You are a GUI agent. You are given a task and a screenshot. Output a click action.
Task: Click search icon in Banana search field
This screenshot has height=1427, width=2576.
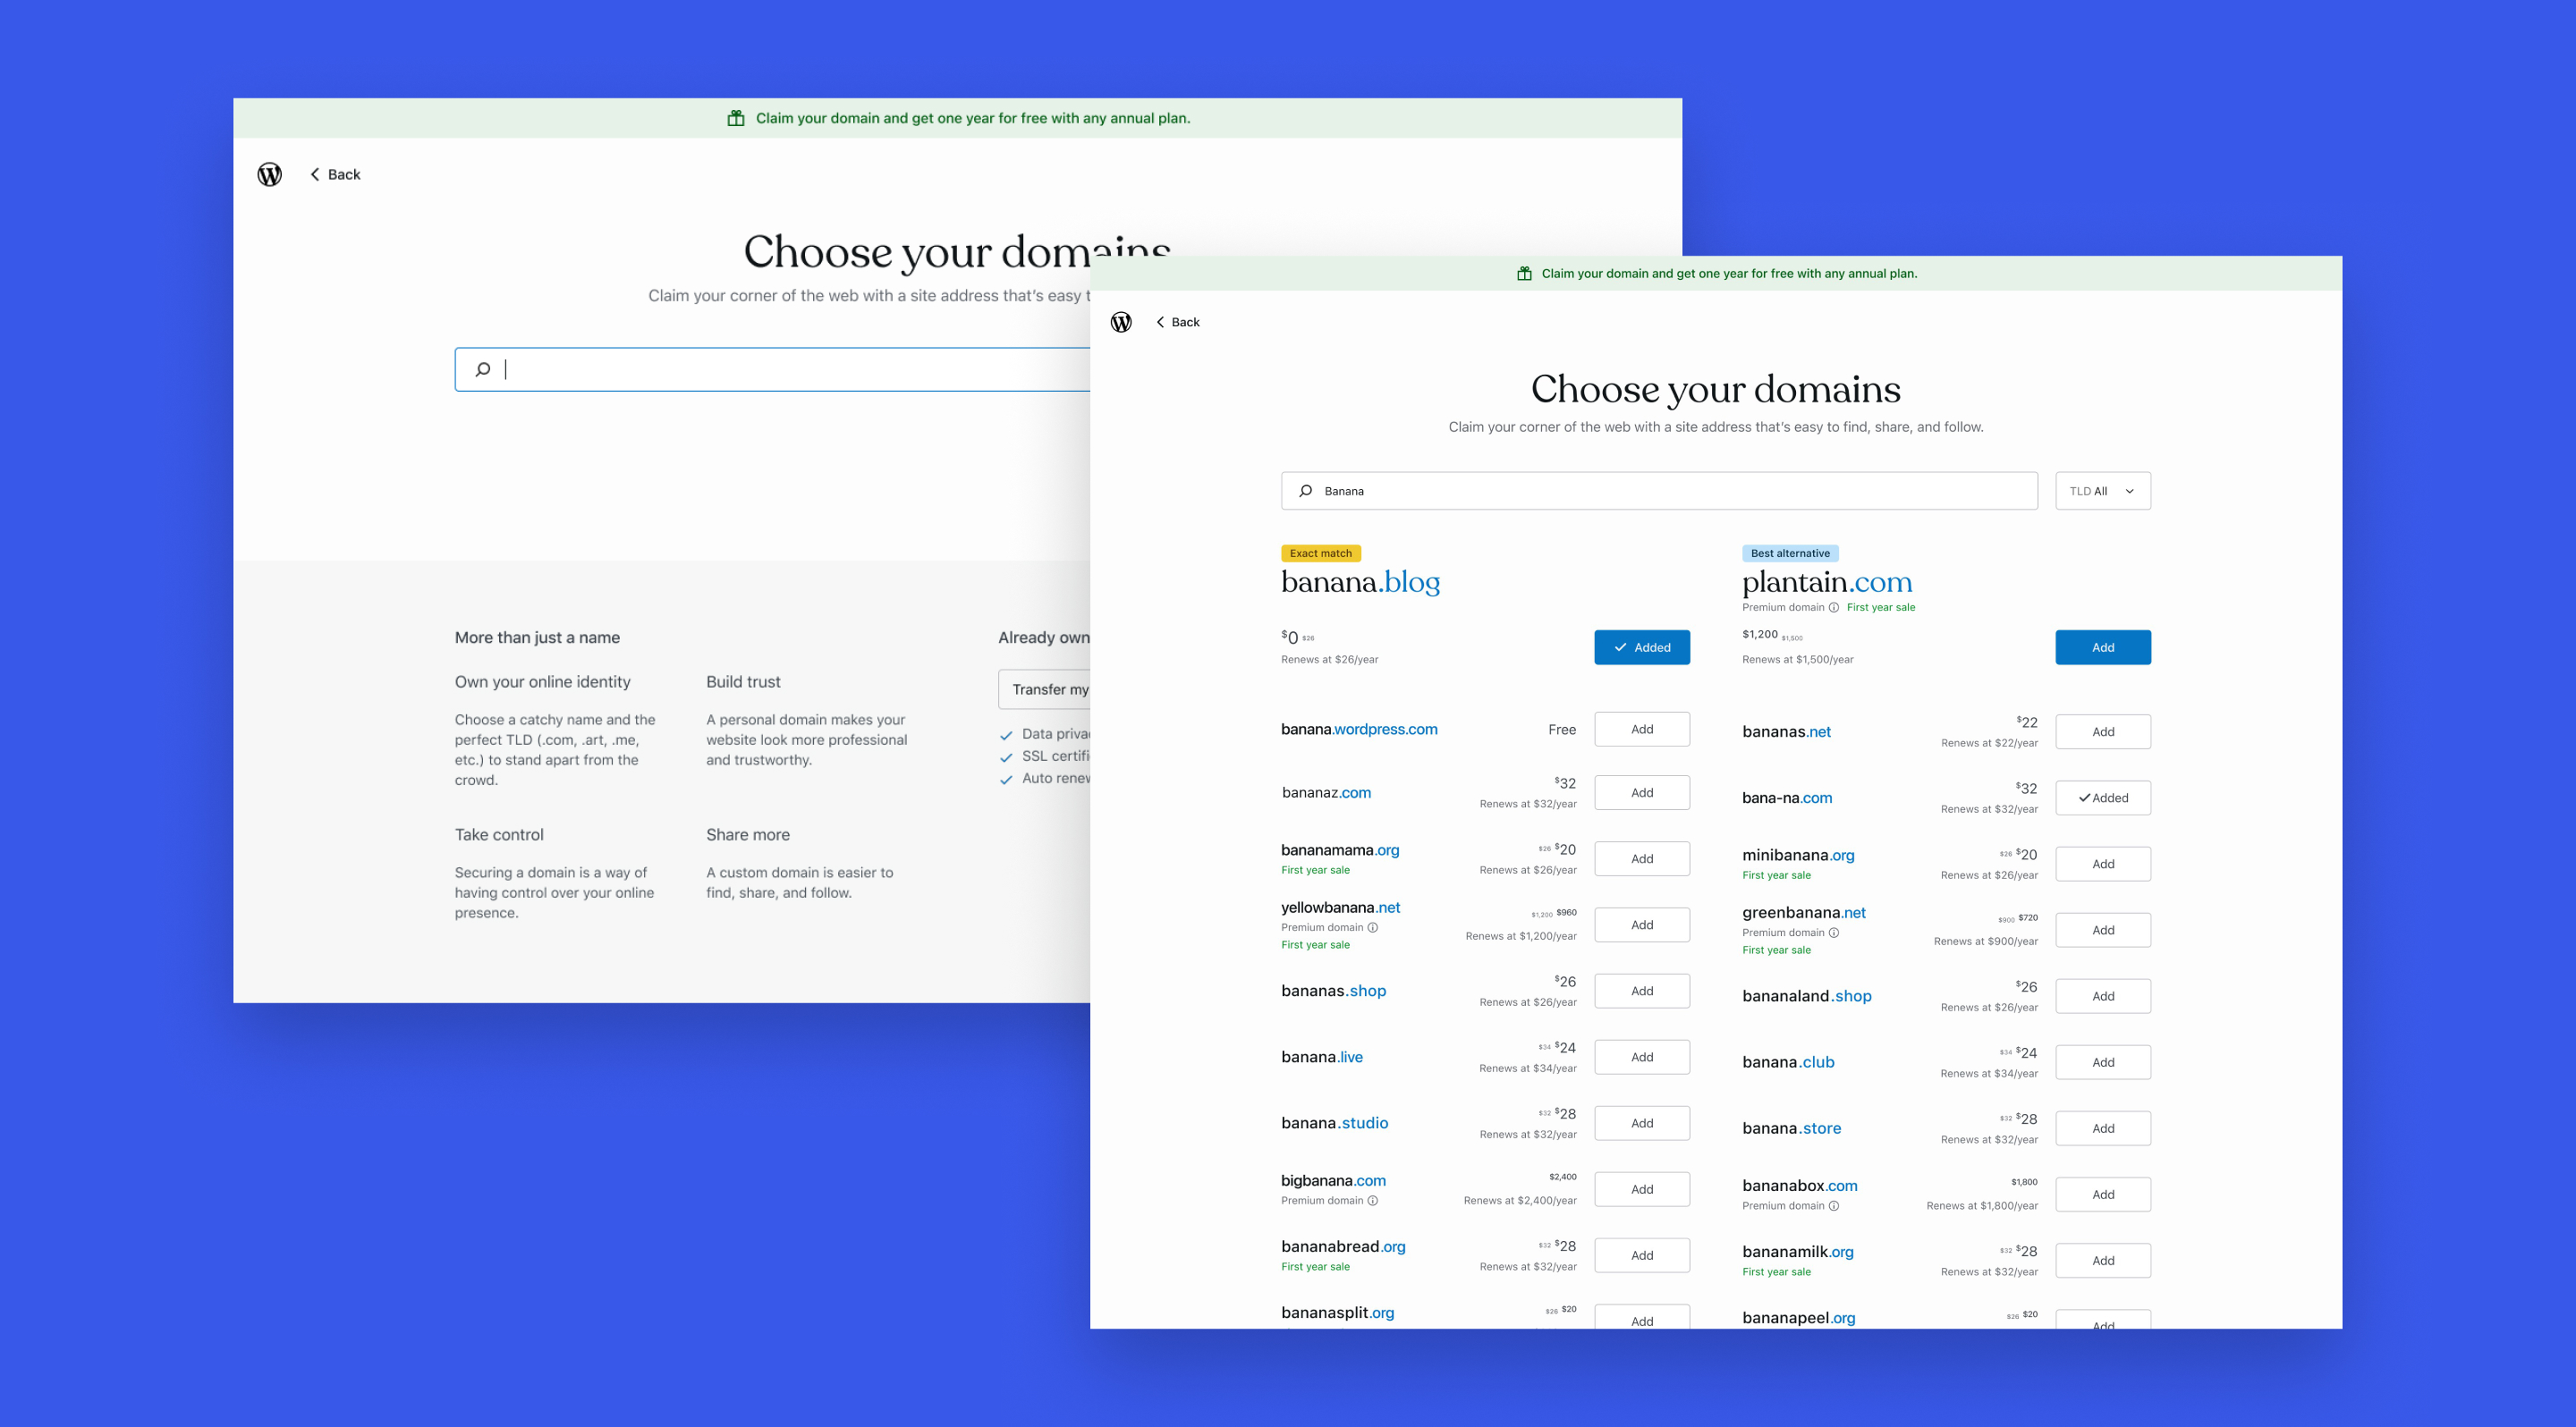click(x=1305, y=491)
